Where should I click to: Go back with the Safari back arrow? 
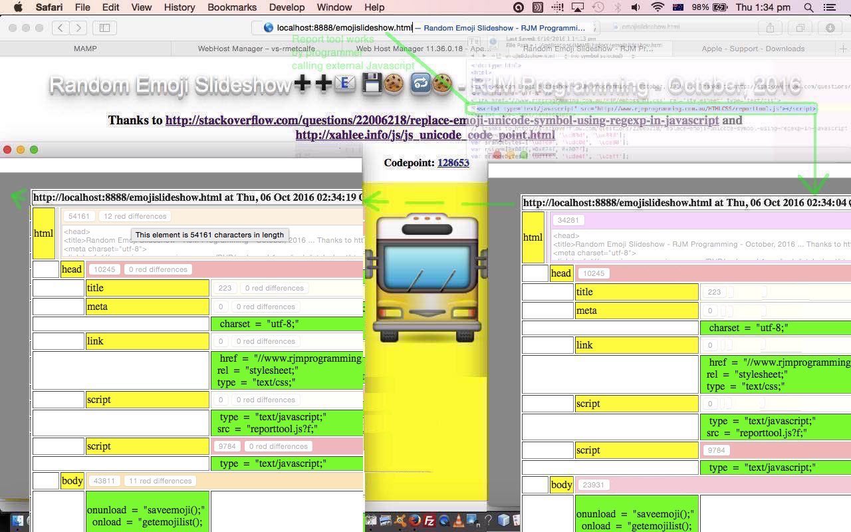point(61,28)
